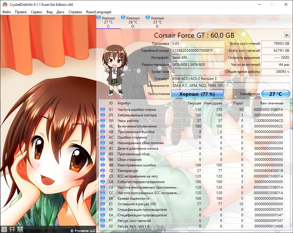This screenshot has height=233, width=293.
Task: Click status orb for Ресурс хост-записей
Action: (x=103, y=220)
